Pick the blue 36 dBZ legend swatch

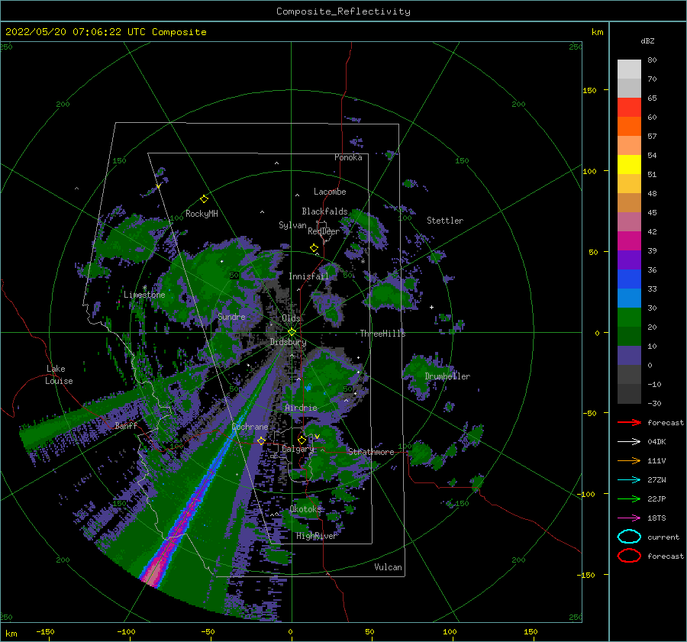(x=629, y=279)
